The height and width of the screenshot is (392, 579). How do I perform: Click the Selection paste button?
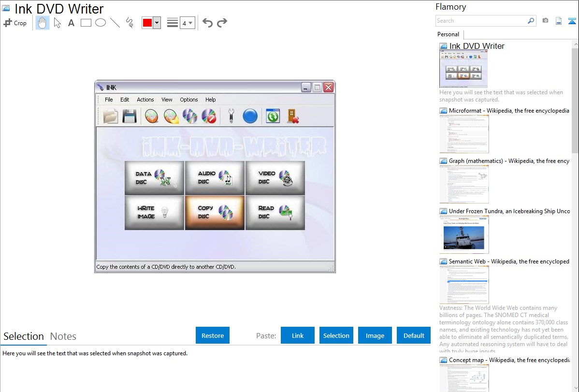(x=336, y=335)
